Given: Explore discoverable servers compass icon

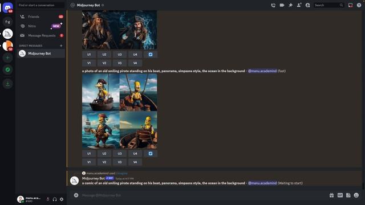Looking at the screenshot, I should pyautogui.click(x=7, y=69).
